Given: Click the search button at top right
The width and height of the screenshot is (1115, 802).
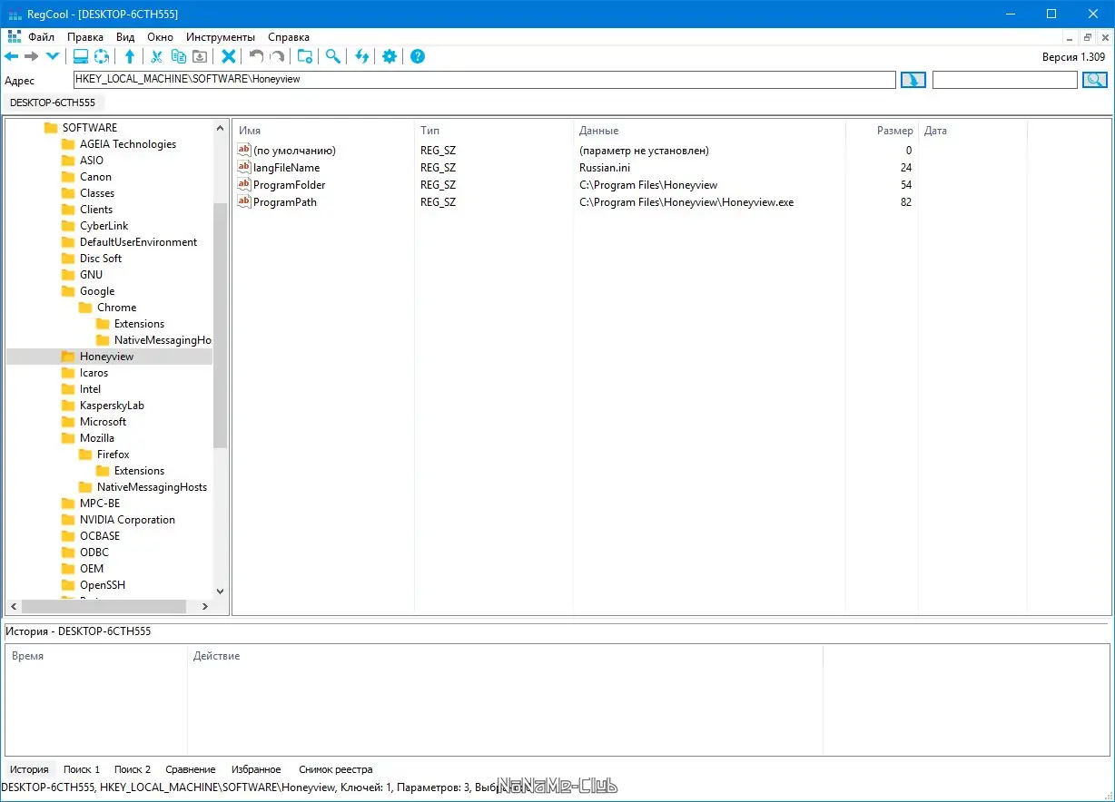Looking at the screenshot, I should coord(1094,80).
